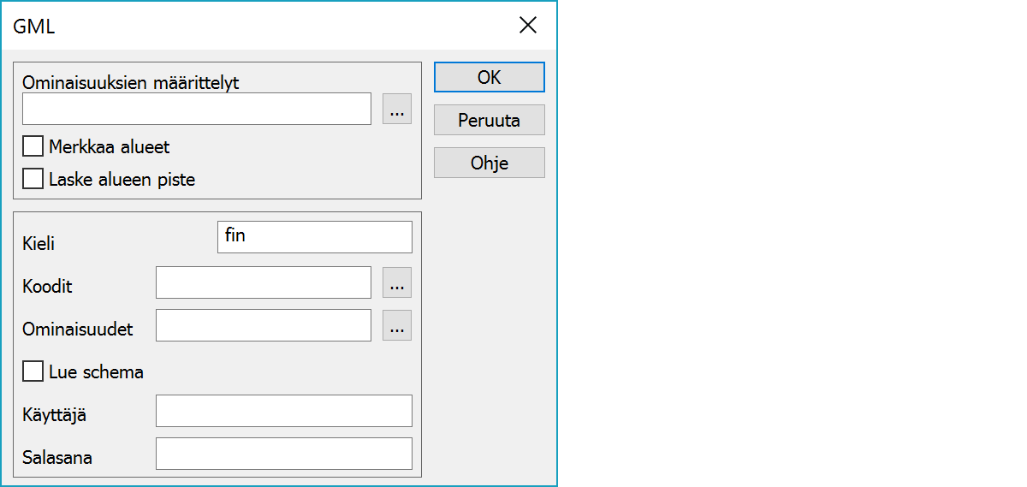Click the Laske alueen piste label

tap(122, 180)
